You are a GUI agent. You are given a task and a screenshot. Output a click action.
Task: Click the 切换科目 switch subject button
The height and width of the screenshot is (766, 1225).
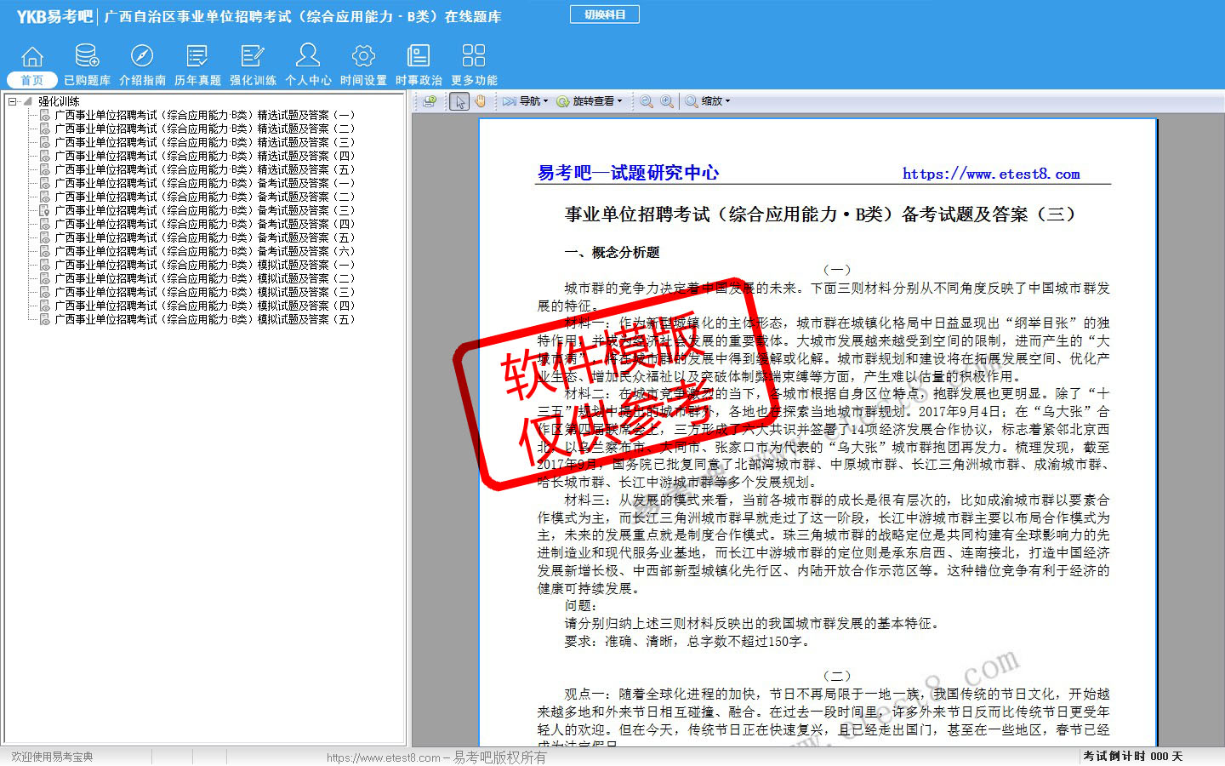tap(604, 14)
